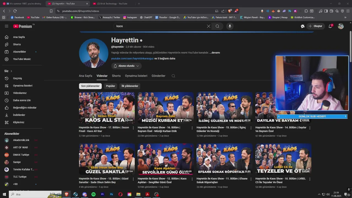Open the notifications bell
The width and height of the screenshot is (352, 198).
tap(330, 26)
